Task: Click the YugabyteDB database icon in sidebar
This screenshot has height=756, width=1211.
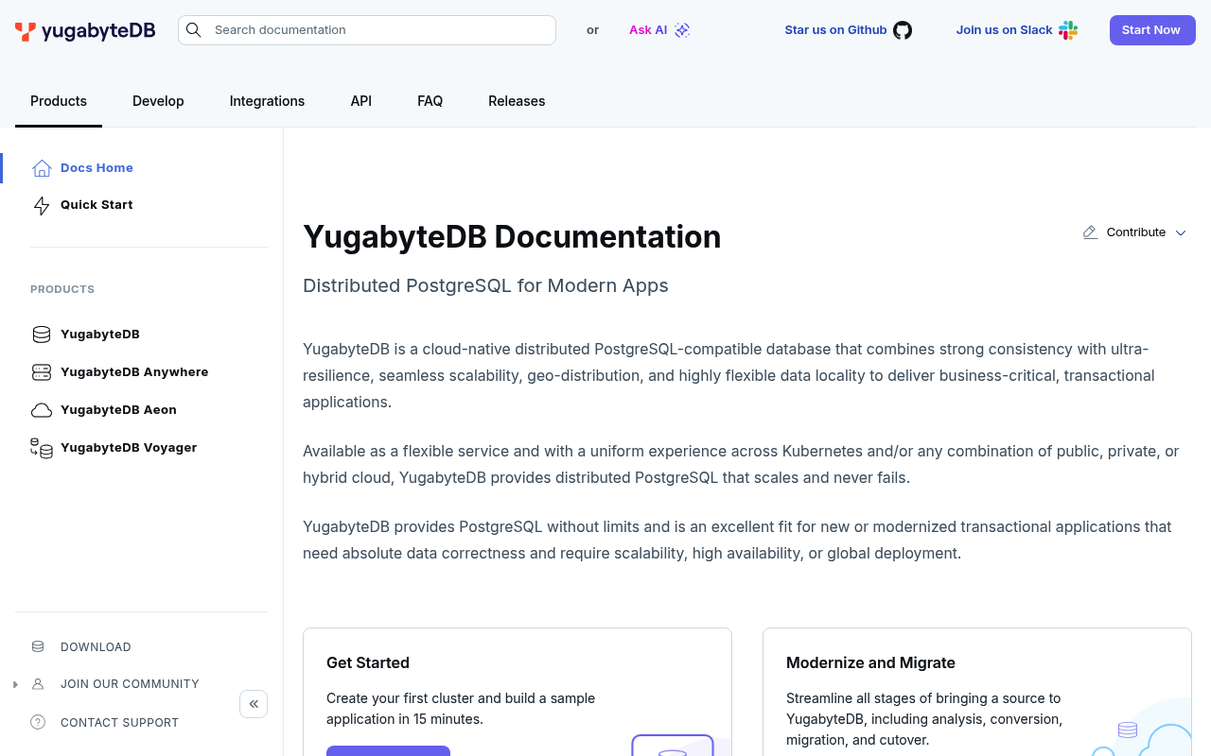Action: [x=42, y=335]
